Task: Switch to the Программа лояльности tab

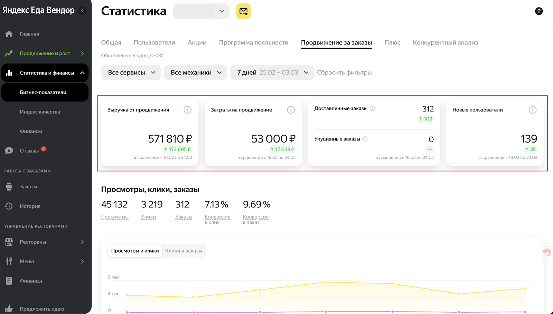Action: [x=254, y=42]
